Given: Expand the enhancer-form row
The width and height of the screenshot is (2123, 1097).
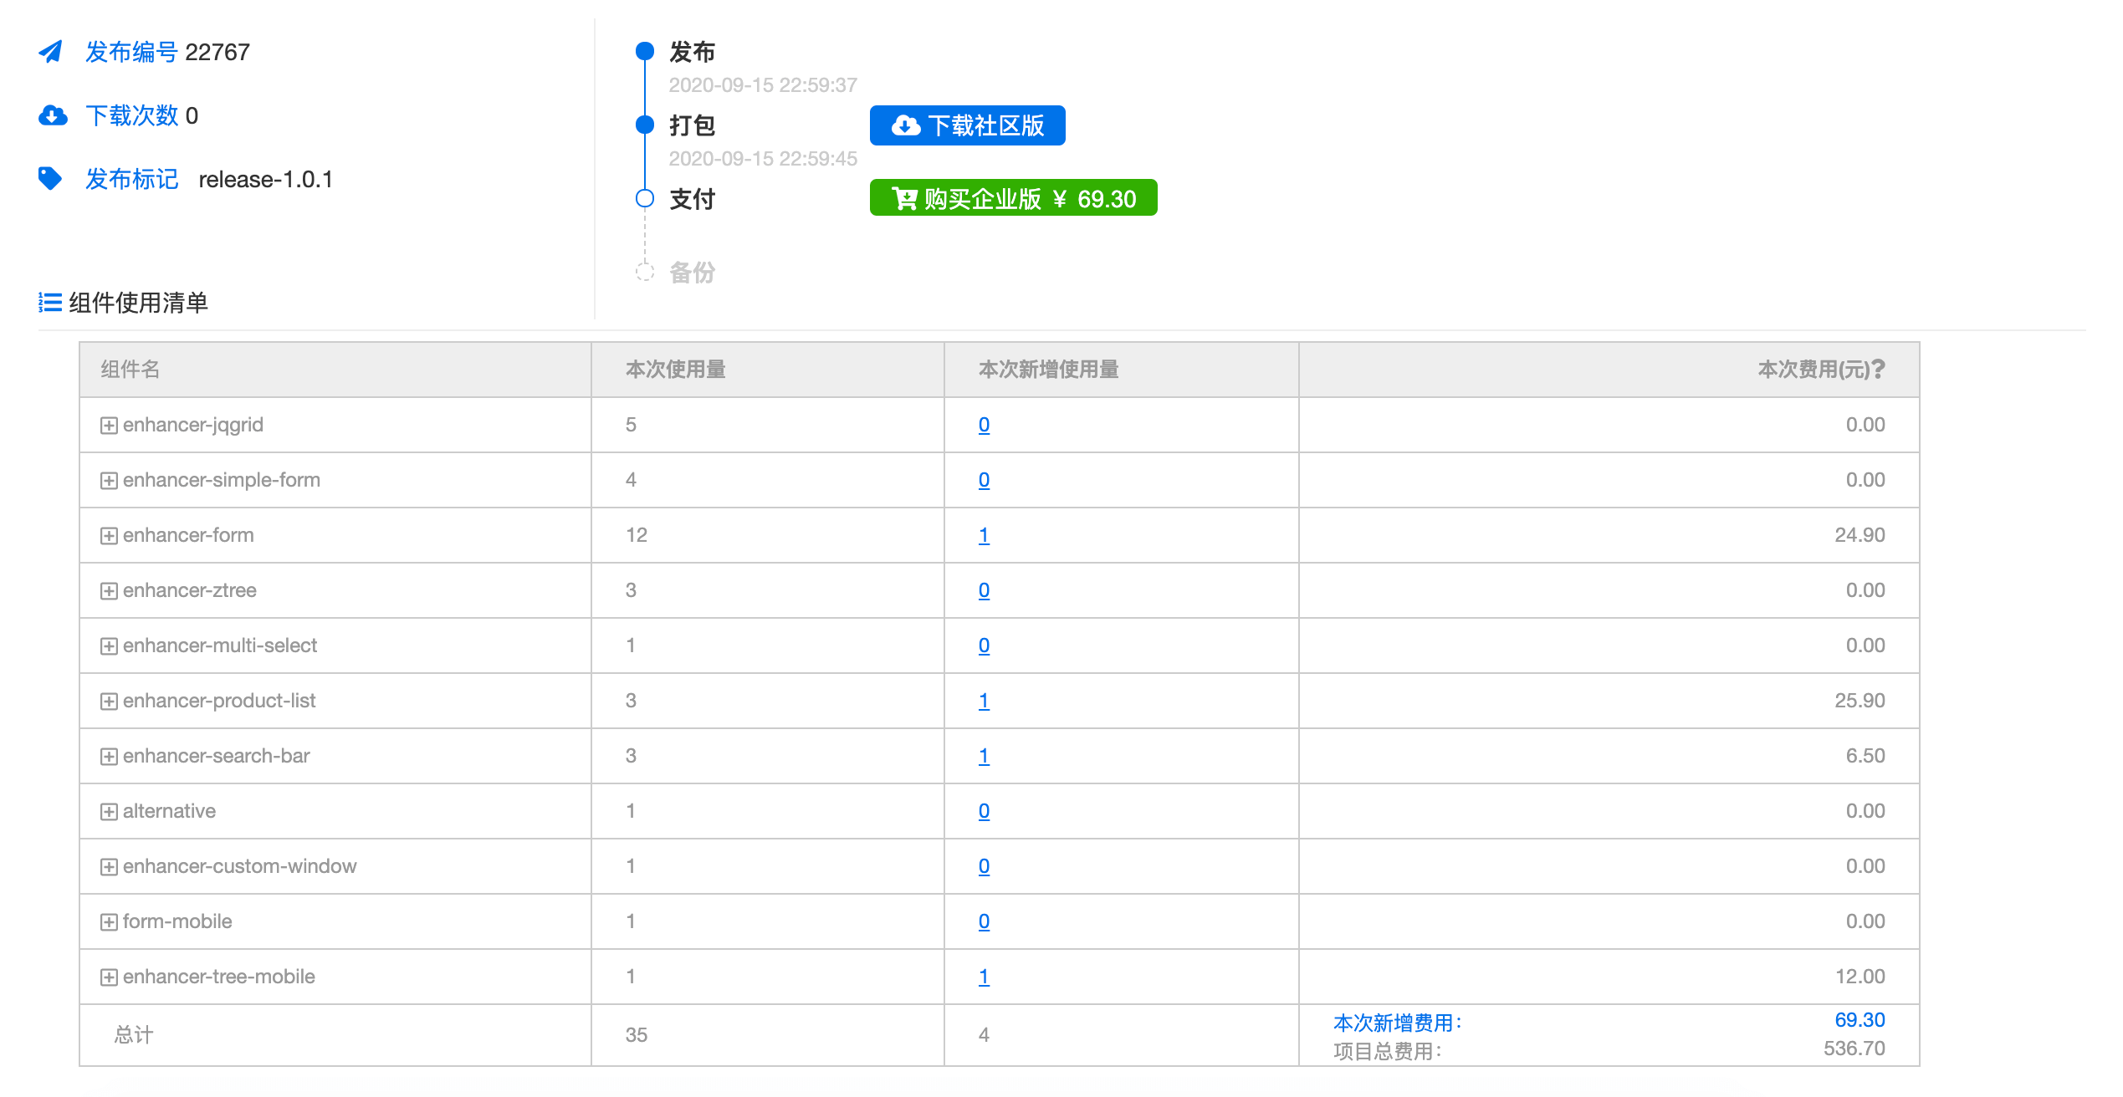Looking at the screenshot, I should click(109, 536).
